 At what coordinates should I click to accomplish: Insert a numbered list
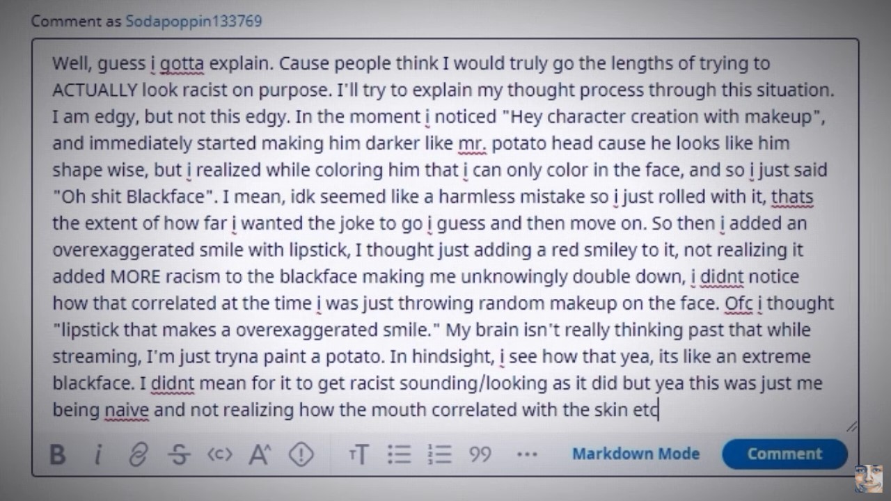[440, 455]
